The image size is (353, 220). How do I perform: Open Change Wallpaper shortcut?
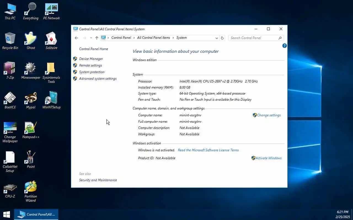pos(10,132)
